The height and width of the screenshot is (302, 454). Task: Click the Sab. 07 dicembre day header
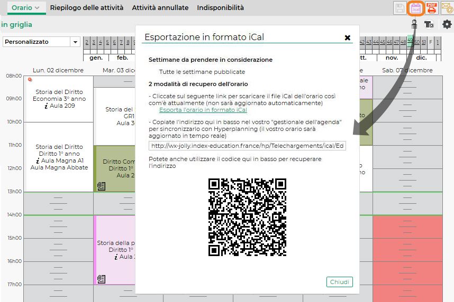click(407, 70)
